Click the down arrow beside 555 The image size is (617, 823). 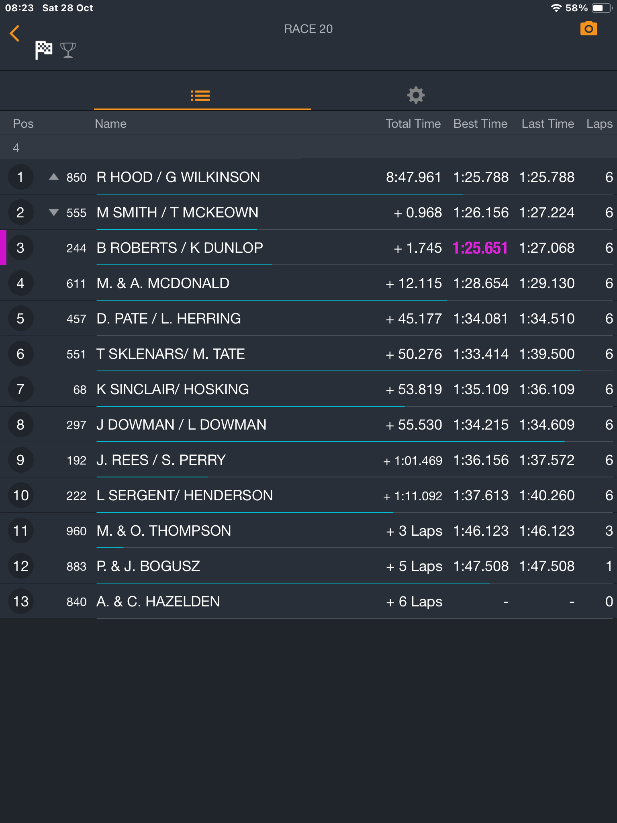click(54, 212)
